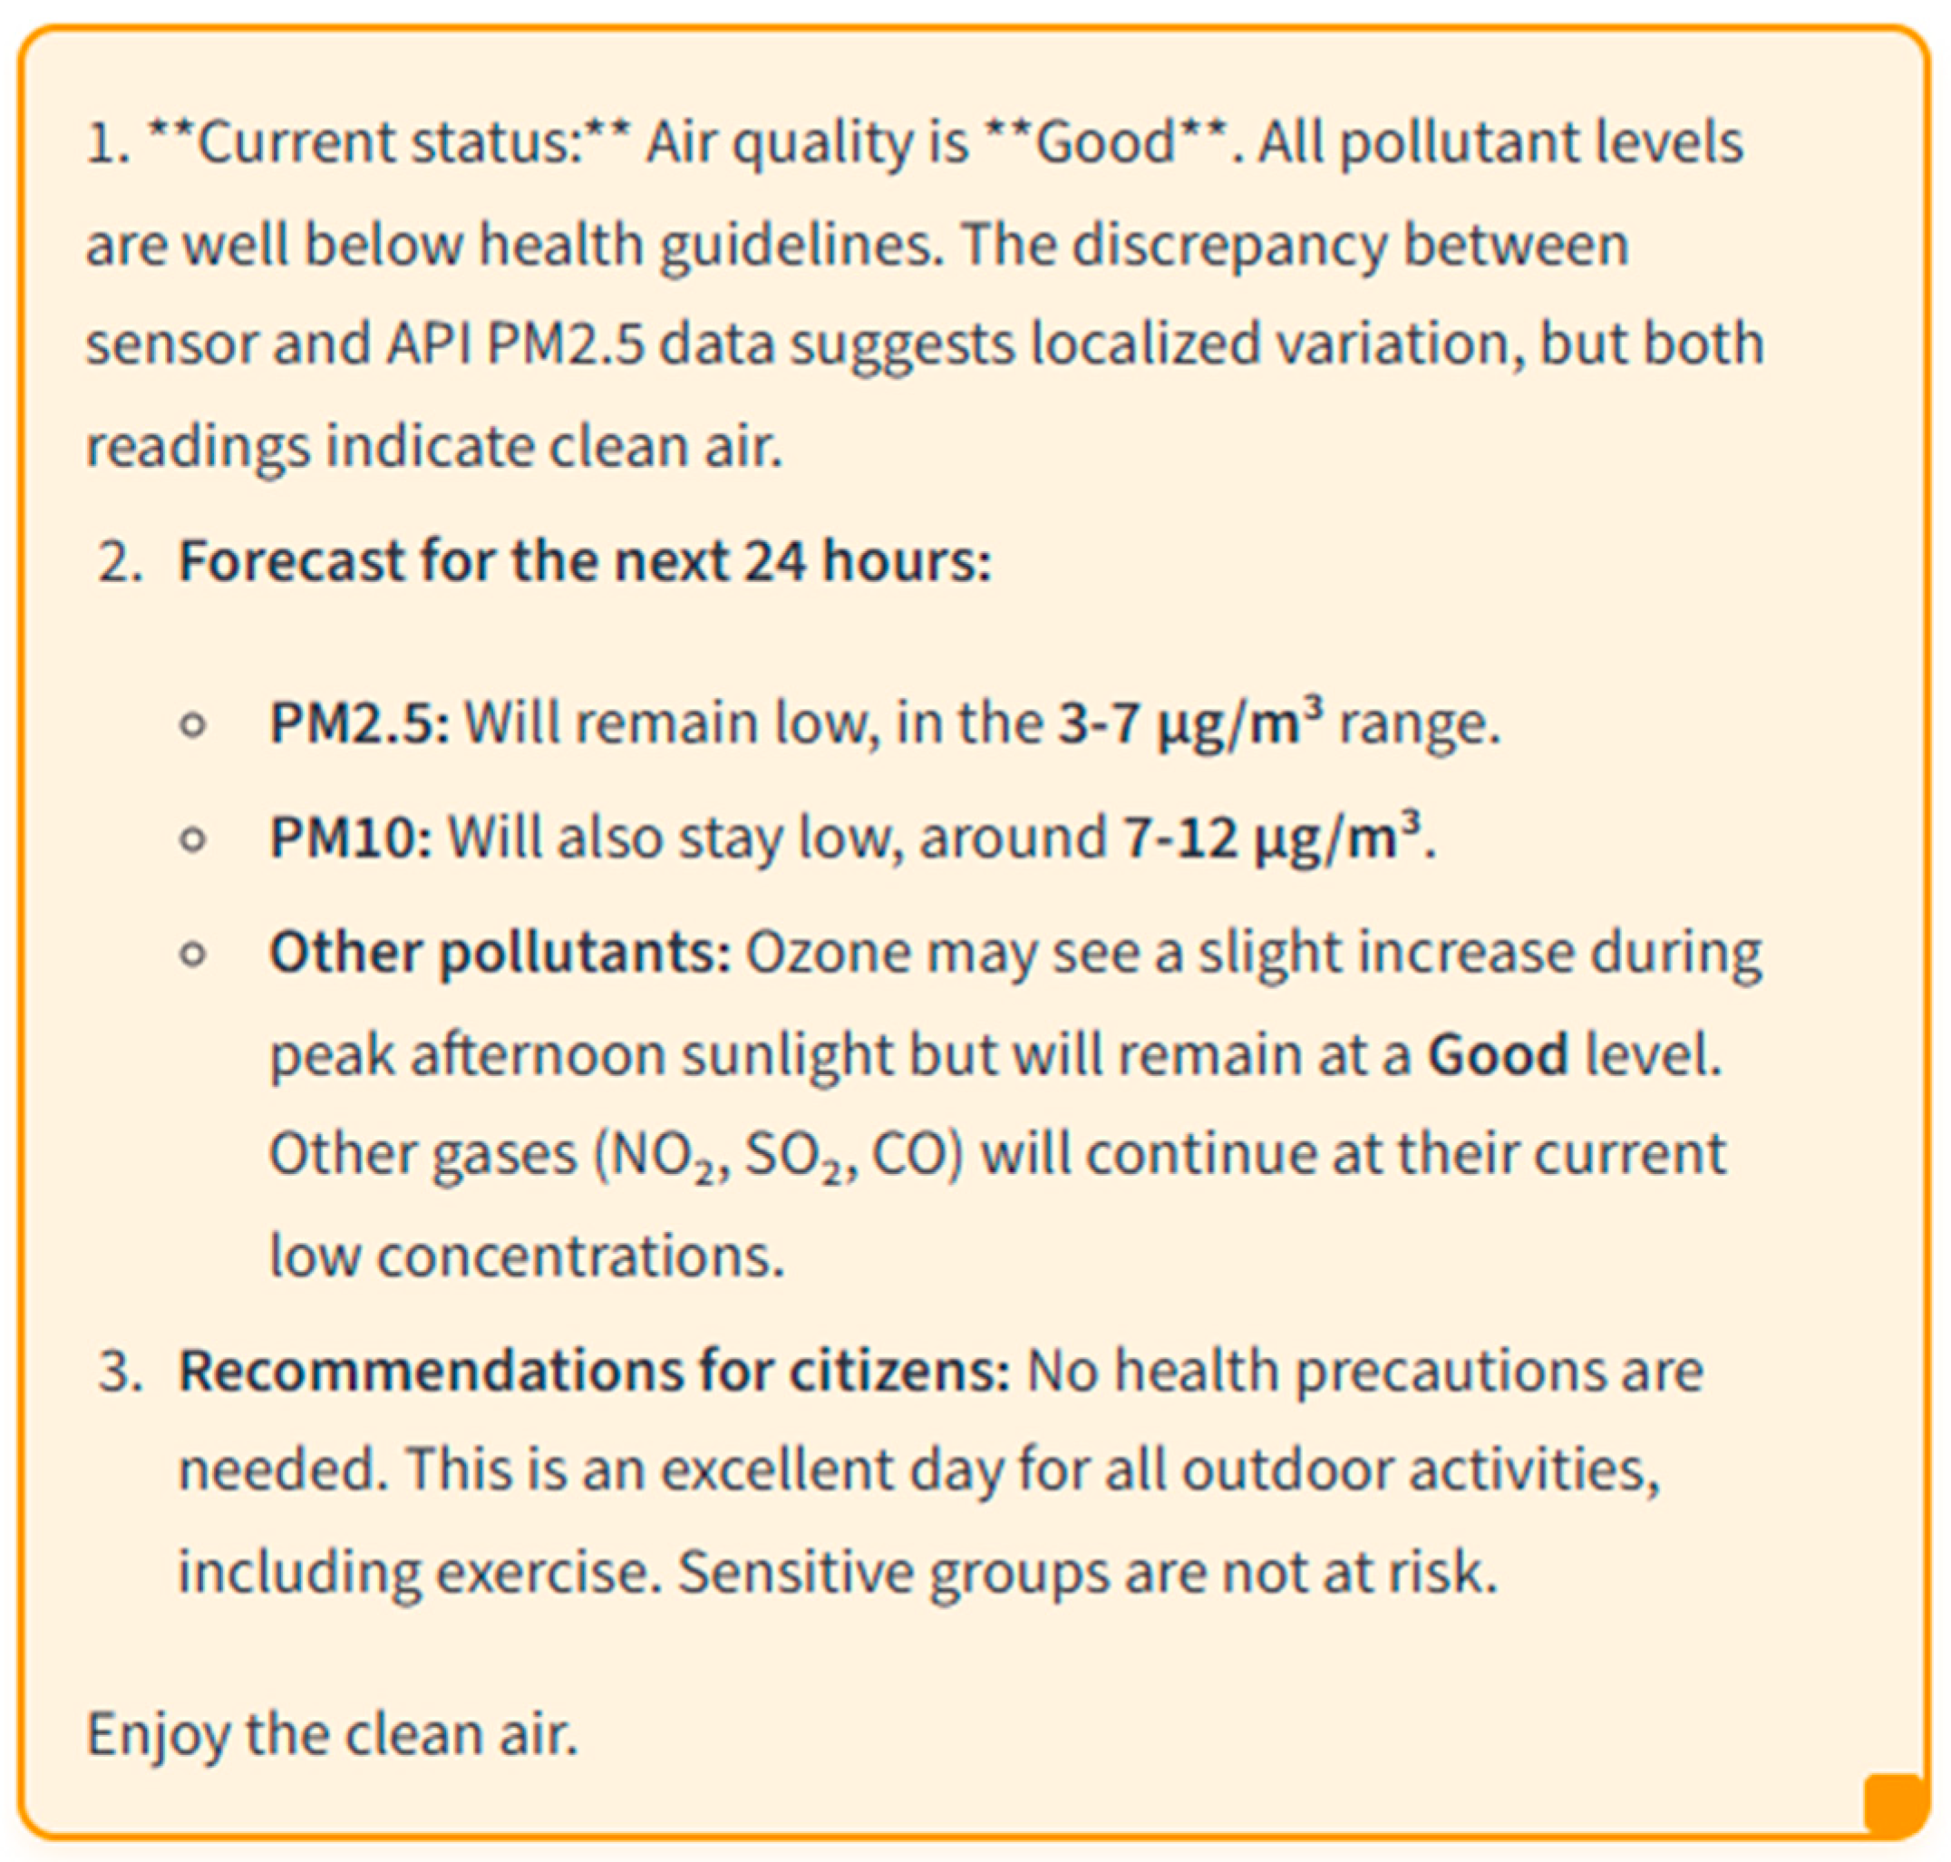The width and height of the screenshot is (1951, 1862).
Task: Click the bold word "Good" in the ozone forecast
Action: pos(1497,1054)
